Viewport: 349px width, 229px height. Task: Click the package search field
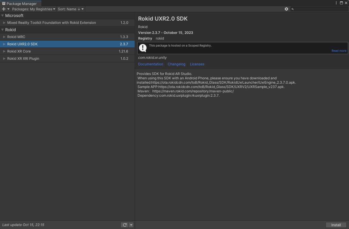(x=319, y=9)
